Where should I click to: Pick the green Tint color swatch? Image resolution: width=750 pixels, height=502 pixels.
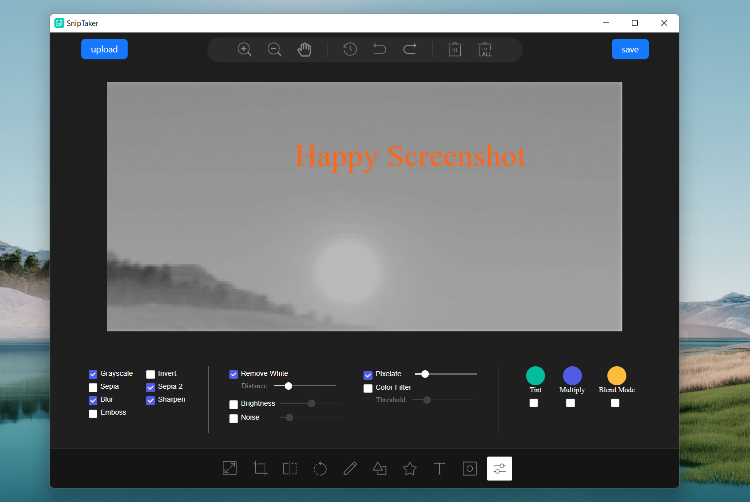click(x=536, y=376)
